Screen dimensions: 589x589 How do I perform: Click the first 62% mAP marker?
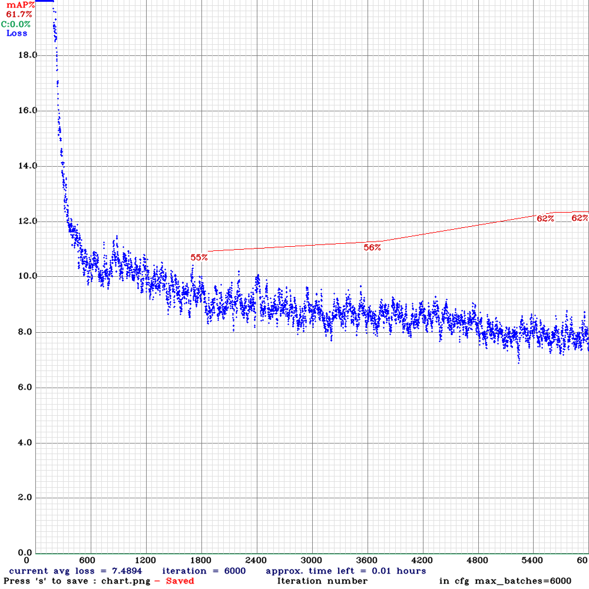coord(545,219)
